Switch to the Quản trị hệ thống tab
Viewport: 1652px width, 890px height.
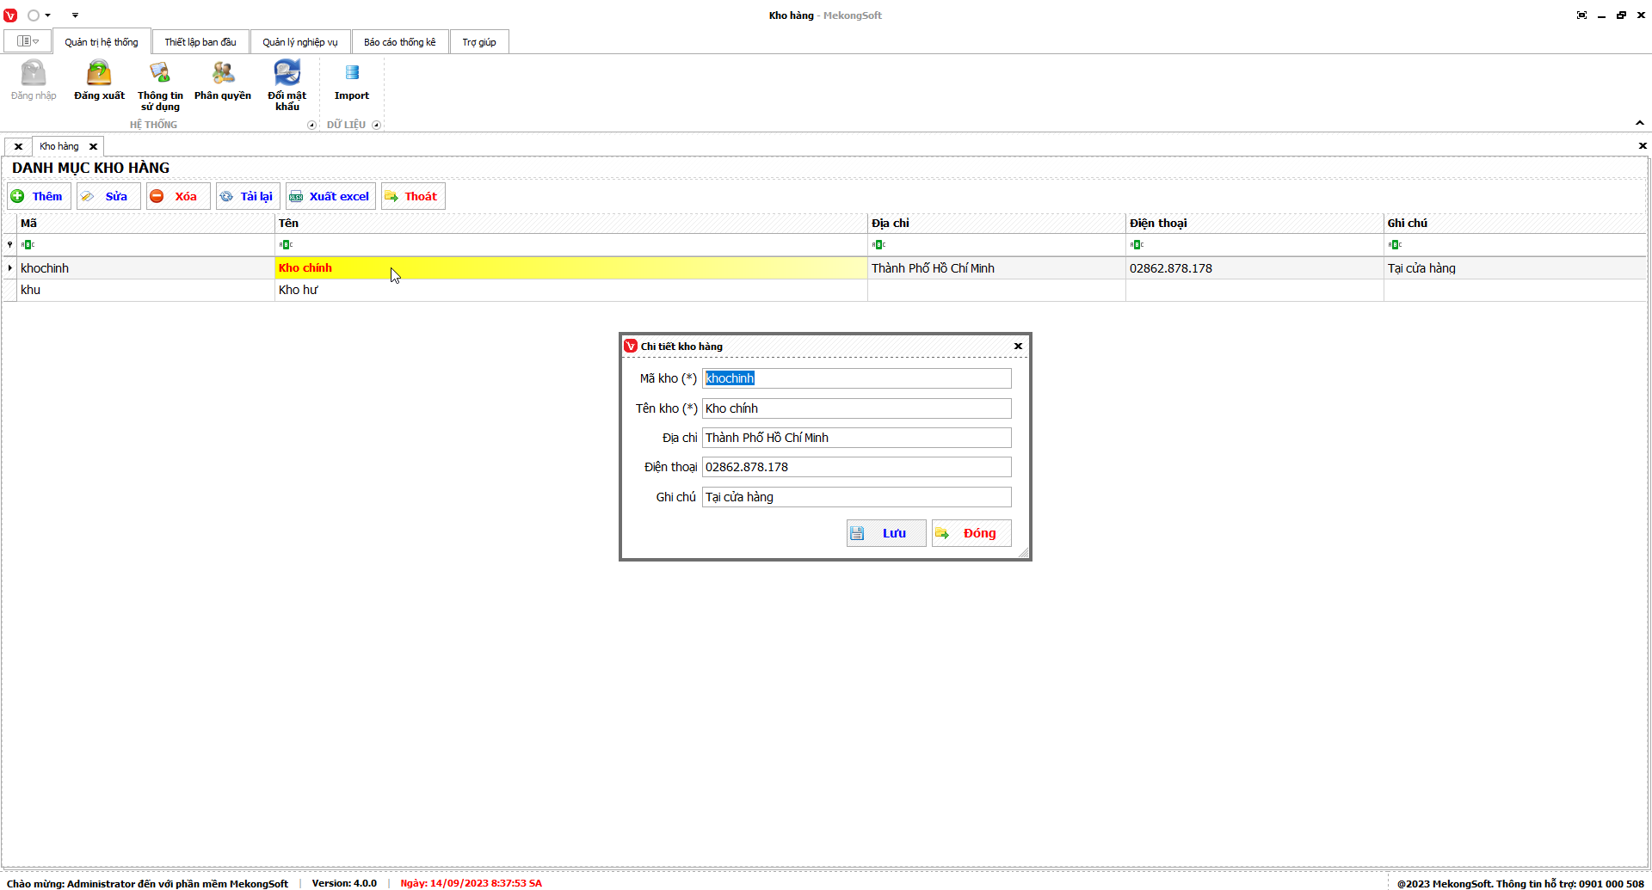102,42
